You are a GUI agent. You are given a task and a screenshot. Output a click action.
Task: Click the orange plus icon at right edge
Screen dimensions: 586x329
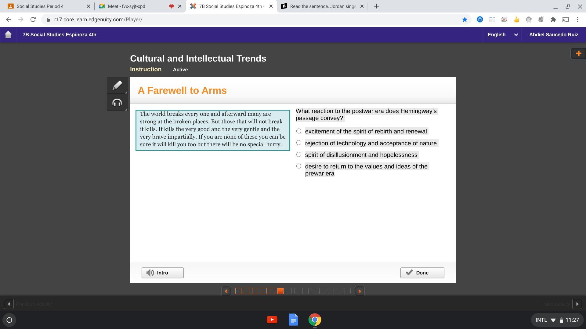(578, 54)
